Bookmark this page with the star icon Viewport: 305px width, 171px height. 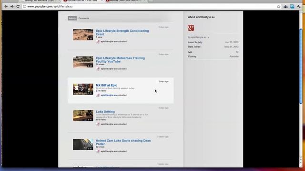278,6
